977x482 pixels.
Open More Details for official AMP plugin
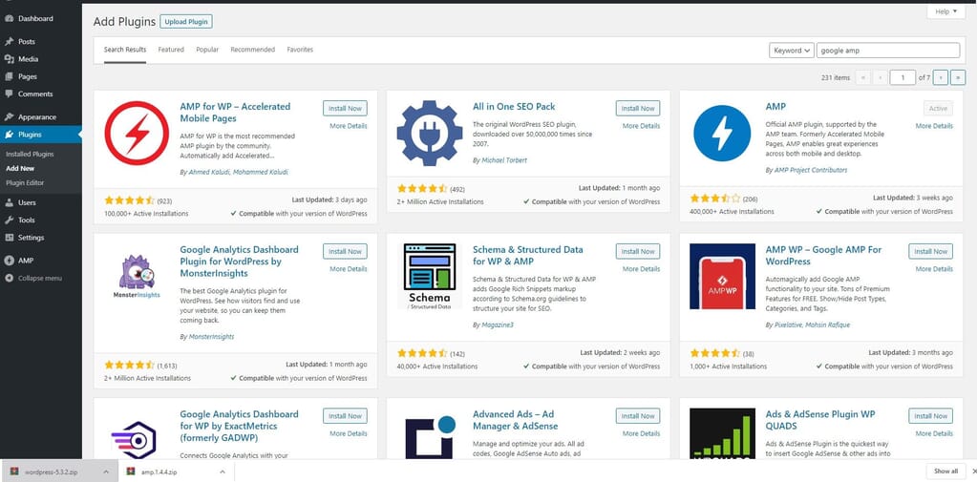pyautogui.click(x=934, y=126)
